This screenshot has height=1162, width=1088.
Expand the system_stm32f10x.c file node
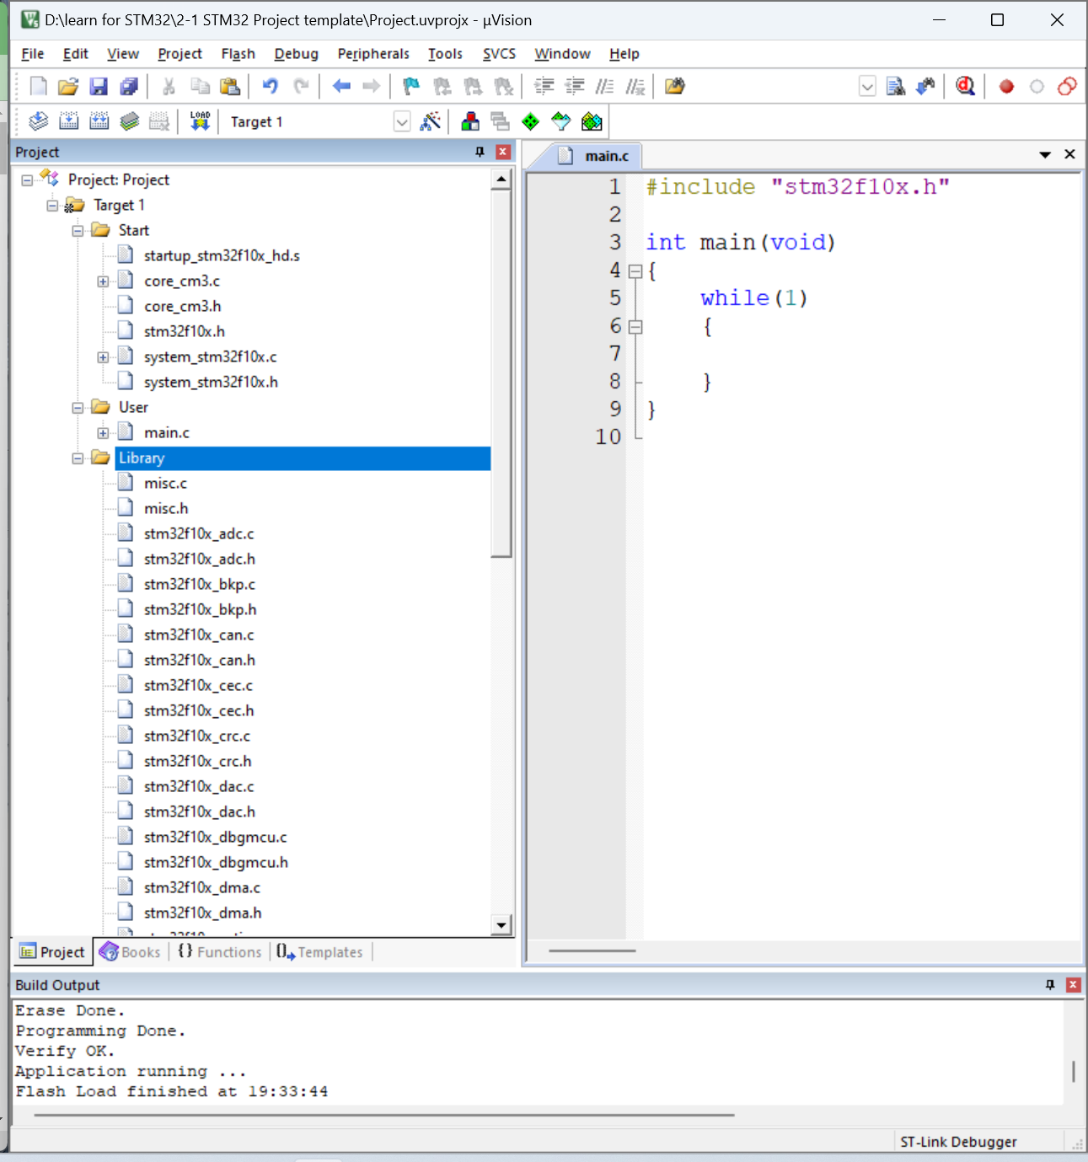(103, 357)
